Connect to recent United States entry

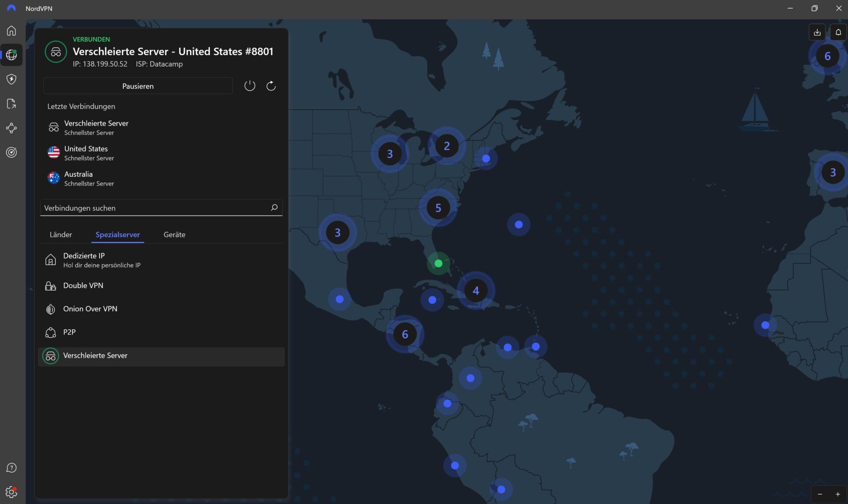click(x=161, y=153)
